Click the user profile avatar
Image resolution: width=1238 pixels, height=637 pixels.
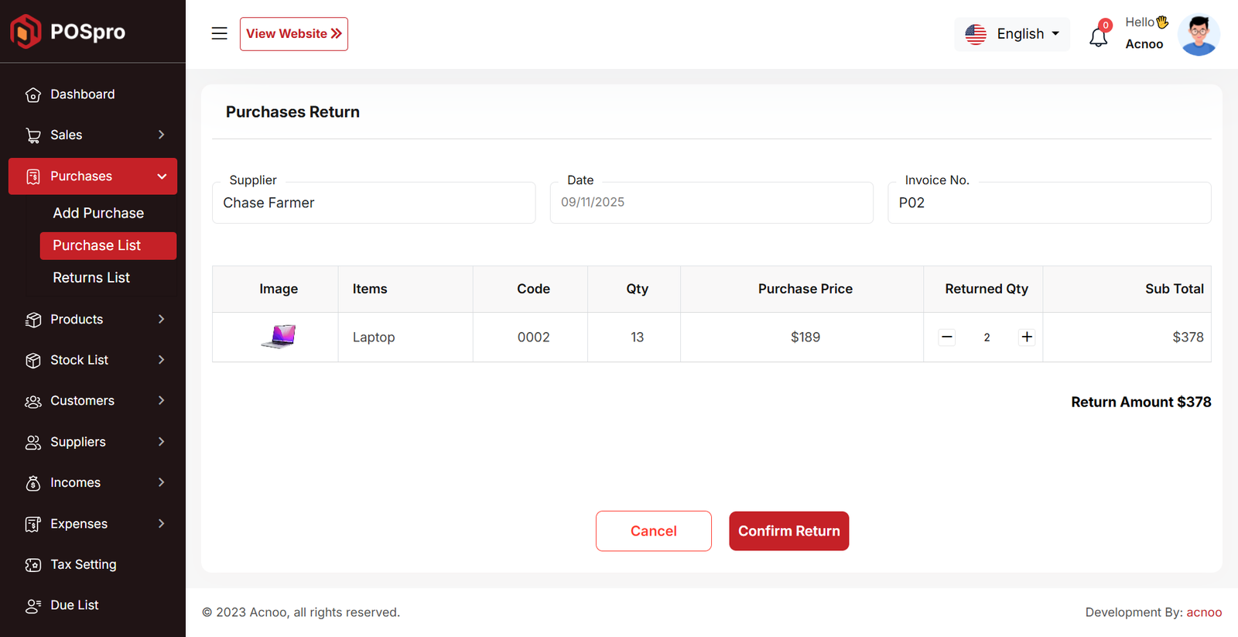coord(1198,35)
